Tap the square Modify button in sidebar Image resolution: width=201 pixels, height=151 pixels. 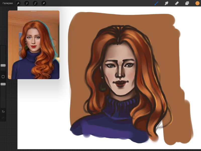point(3,77)
